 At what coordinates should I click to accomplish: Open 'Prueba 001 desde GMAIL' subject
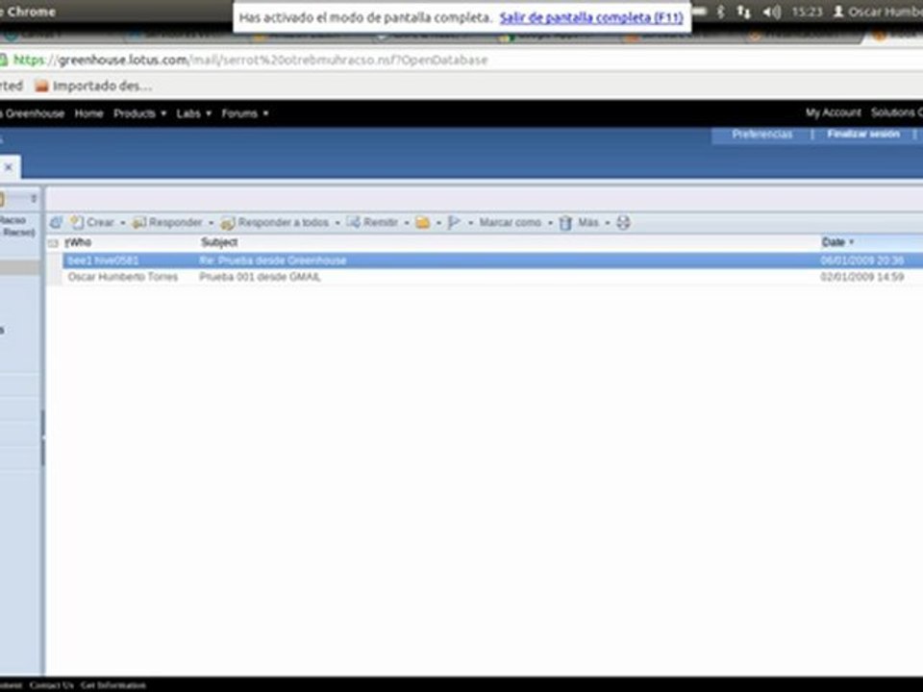pos(261,277)
